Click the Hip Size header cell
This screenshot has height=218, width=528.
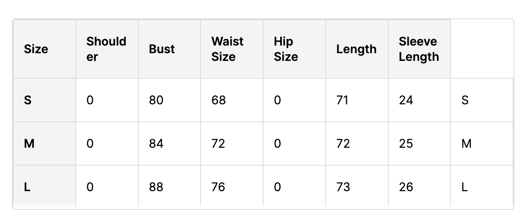[x=294, y=49]
